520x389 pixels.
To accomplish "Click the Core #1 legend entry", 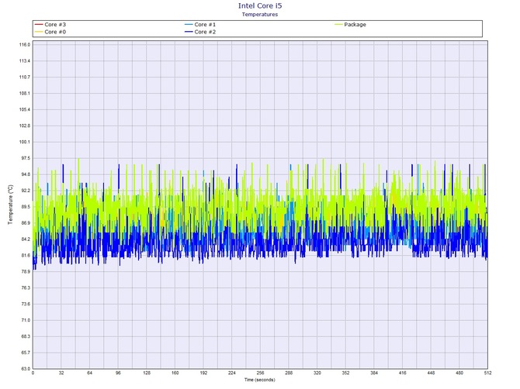I will click(x=200, y=25).
